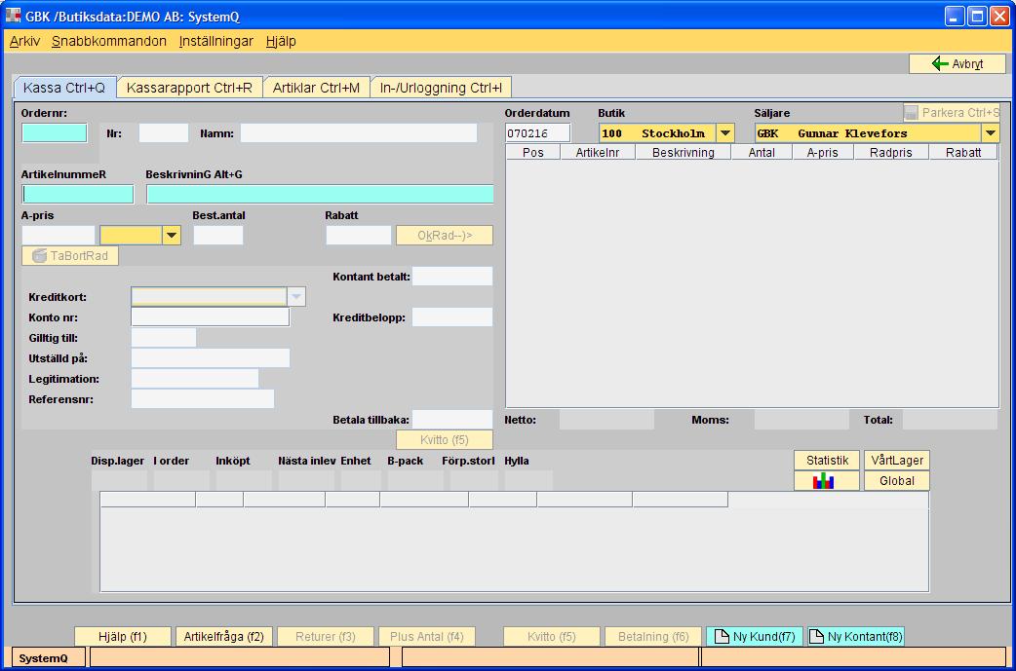Select the Kassa Ctrl+Q tab

[x=64, y=88]
